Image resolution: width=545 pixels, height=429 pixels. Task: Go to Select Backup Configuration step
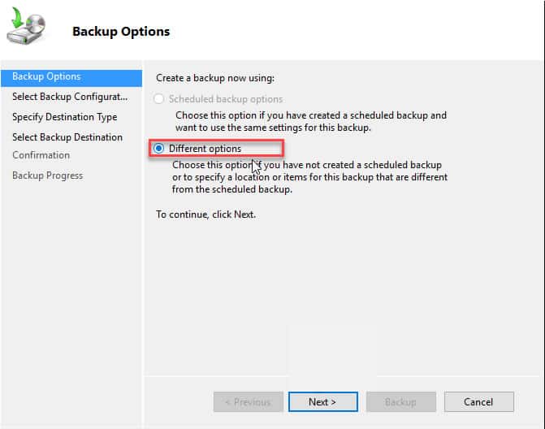[70, 97]
